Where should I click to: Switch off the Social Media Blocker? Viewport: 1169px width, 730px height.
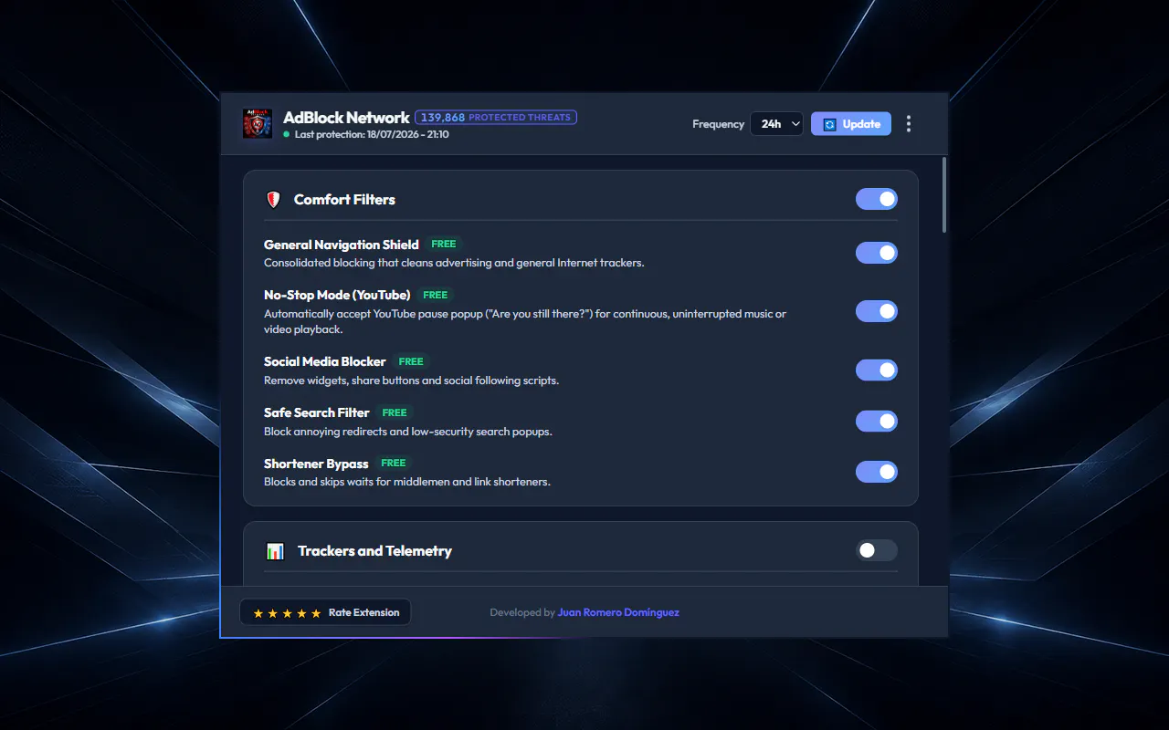tap(877, 370)
